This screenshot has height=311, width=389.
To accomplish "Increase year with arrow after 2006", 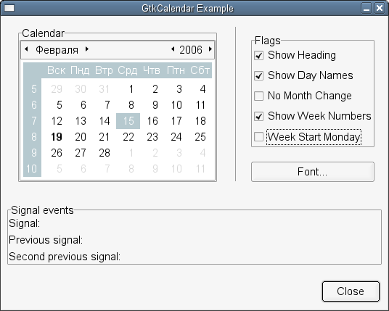I will [x=210, y=49].
